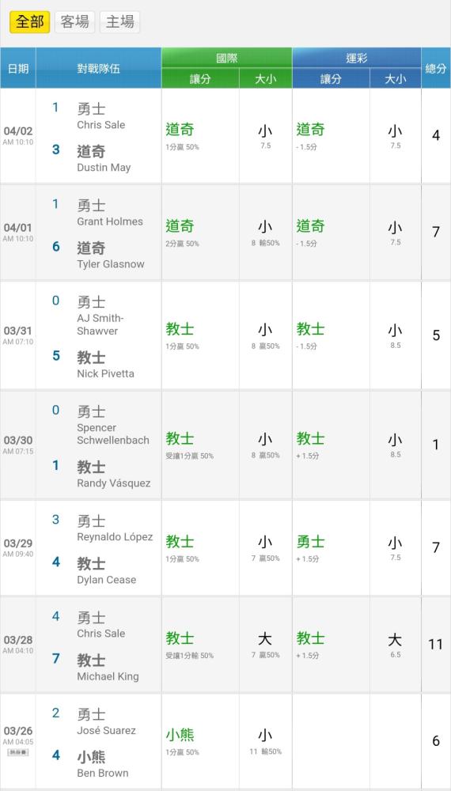This screenshot has width=451, height=791.
Task: Click the 04/02 game date cell
Action: (17, 136)
